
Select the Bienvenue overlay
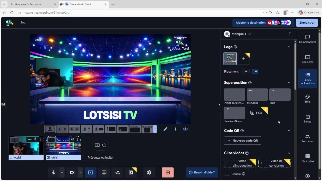pos(257,95)
